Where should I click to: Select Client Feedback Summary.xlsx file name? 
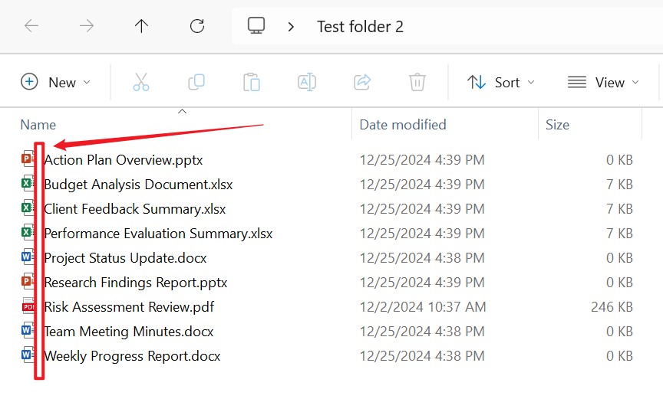click(135, 209)
